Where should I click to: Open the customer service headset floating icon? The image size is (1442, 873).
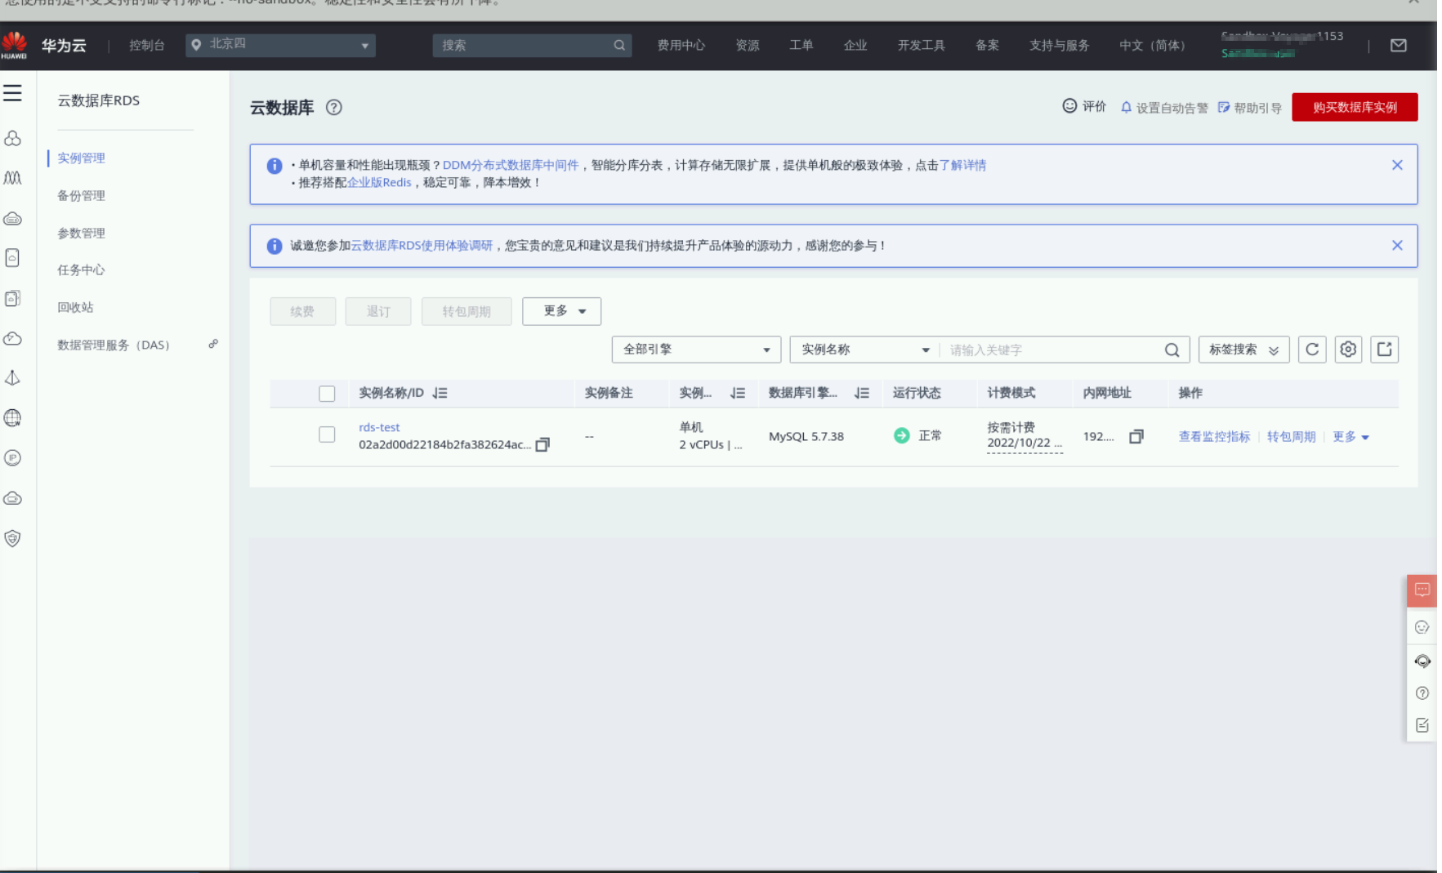(1422, 661)
